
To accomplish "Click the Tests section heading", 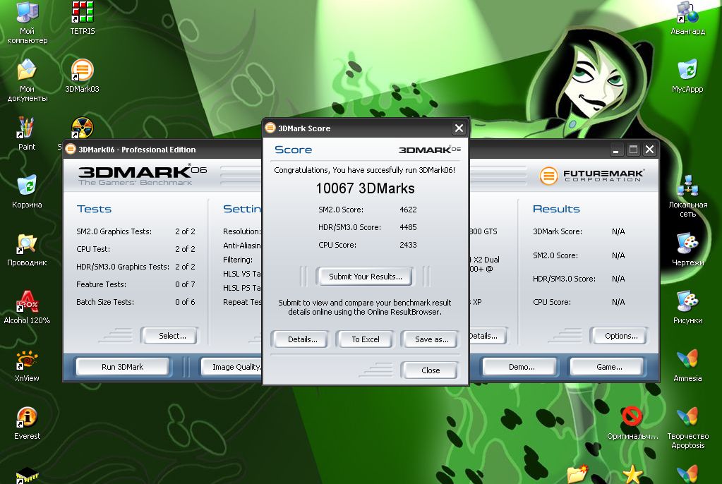I will tap(94, 209).
